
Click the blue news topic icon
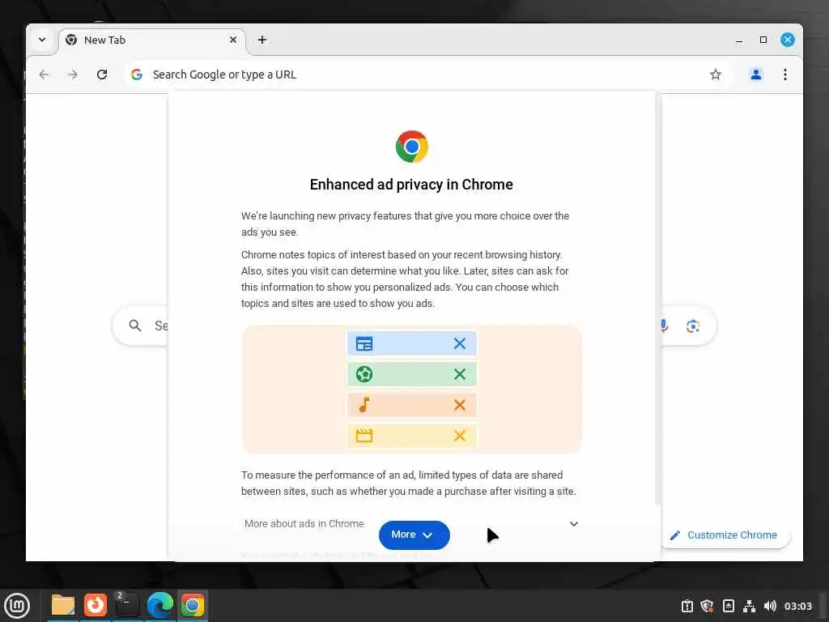[364, 343]
